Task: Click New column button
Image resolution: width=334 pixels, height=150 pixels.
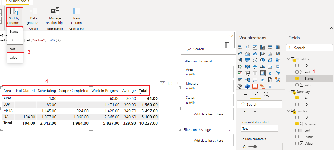Action: [x=77, y=16]
